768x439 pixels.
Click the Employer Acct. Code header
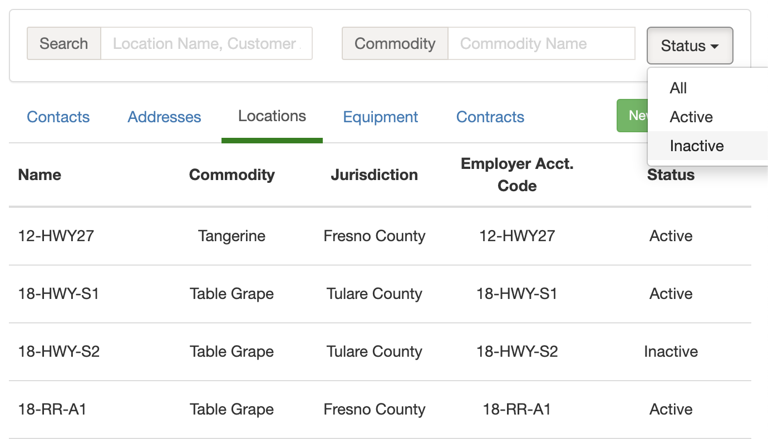[x=517, y=174]
